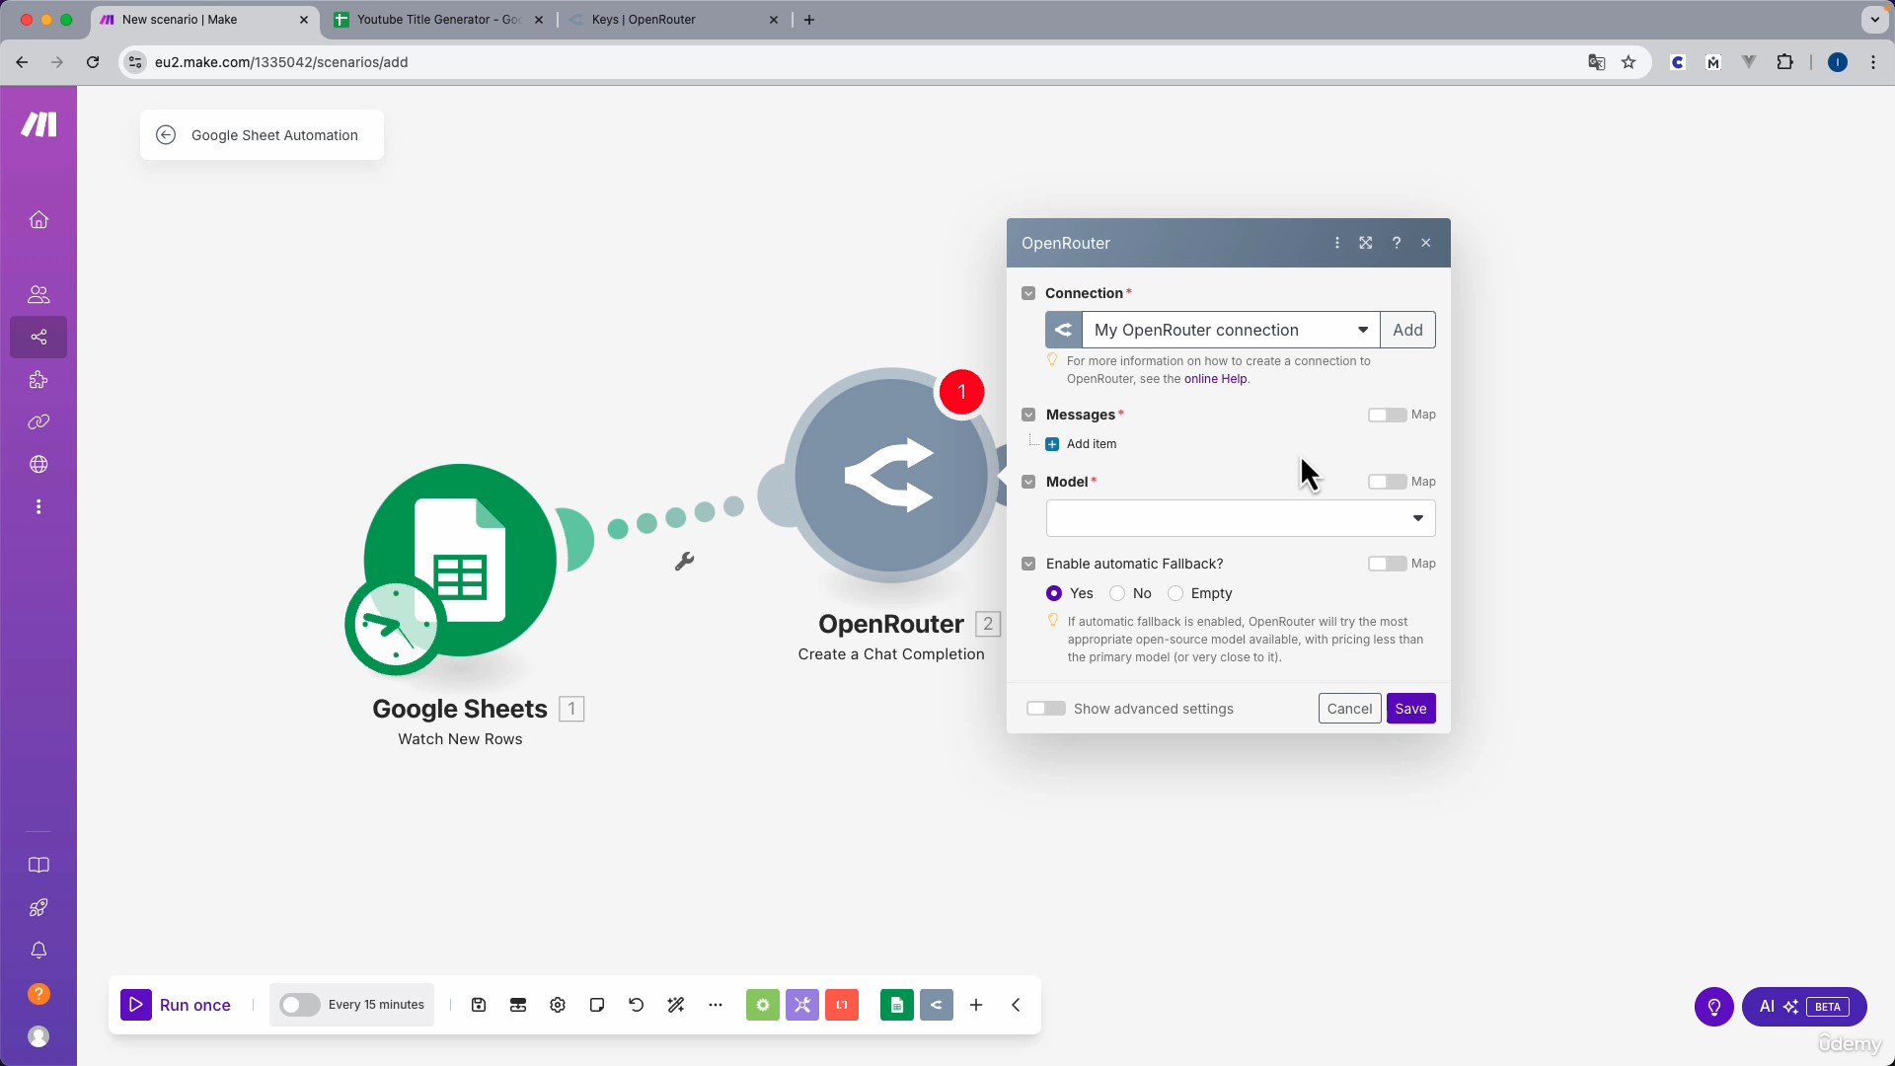The width and height of the screenshot is (1895, 1066).
Task: Click the route wrench filter icon
Action: 684,562
